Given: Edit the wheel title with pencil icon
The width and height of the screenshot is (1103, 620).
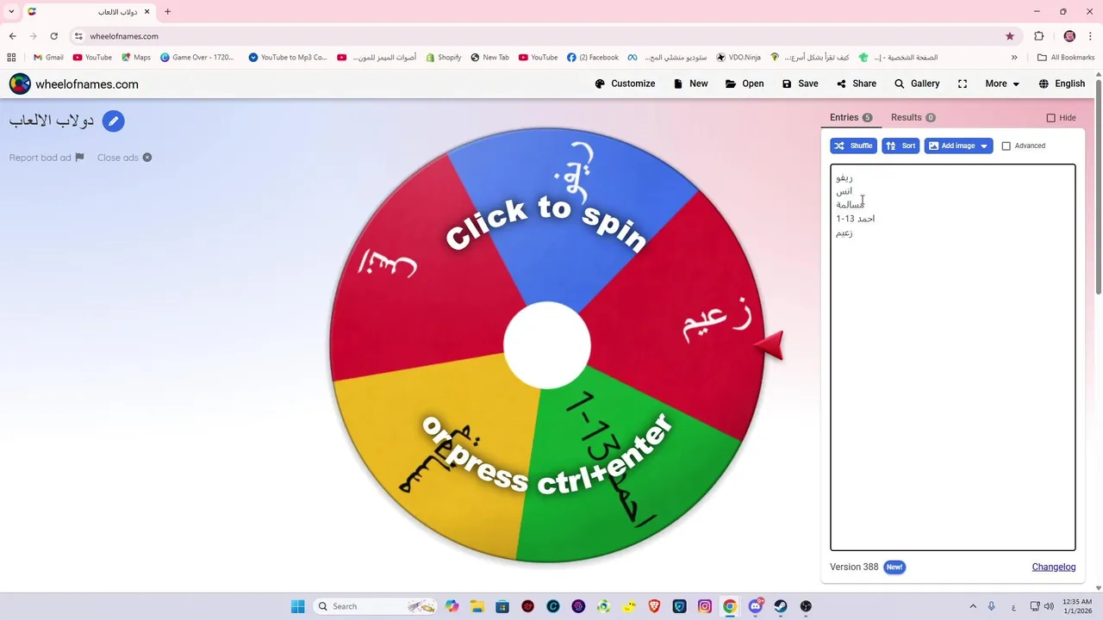Looking at the screenshot, I should coord(113,121).
